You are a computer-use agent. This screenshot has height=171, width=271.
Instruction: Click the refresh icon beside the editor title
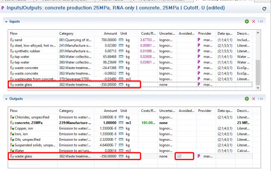pos(264,9)
